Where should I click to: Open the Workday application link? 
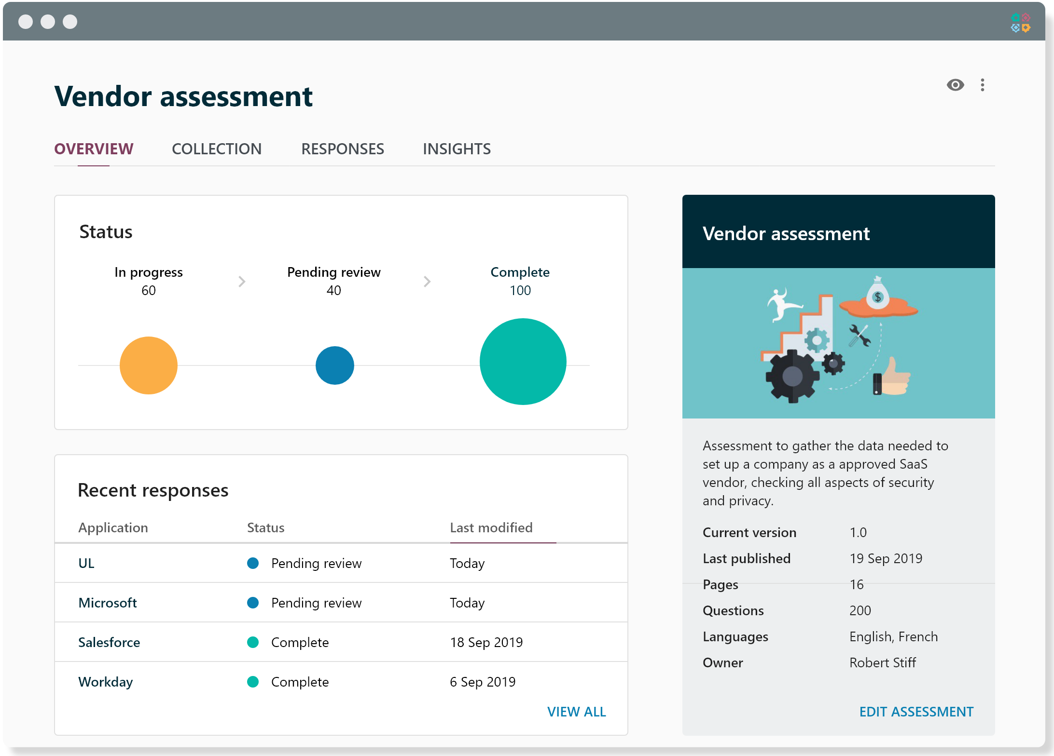point(105,682)
